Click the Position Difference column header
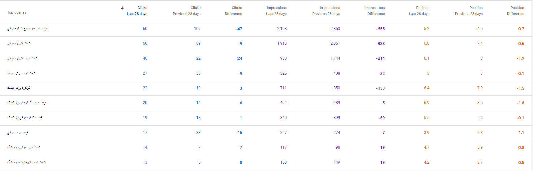The height and width of the screenshot is (171, 533). [515, 11]
